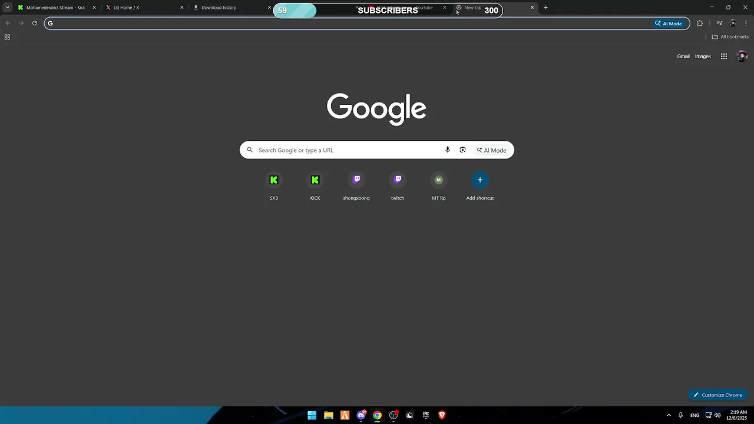Click the Chrome taskbar icon
The height and width of the screenshot is (424, 754).
tap(377, 415)
